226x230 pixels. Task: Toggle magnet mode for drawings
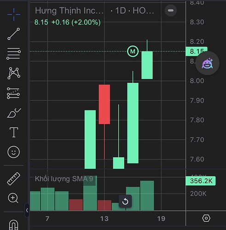(13, 225)
